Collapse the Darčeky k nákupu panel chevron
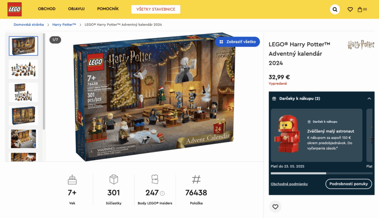 click(x=369, y=98)
